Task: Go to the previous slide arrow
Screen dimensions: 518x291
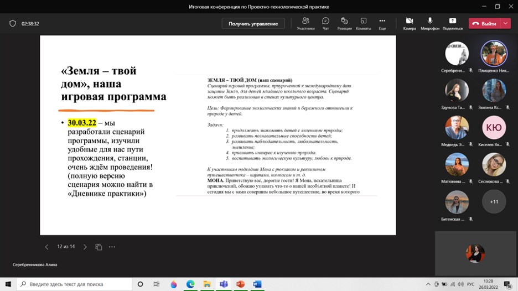Action: (x=46, y=247)
